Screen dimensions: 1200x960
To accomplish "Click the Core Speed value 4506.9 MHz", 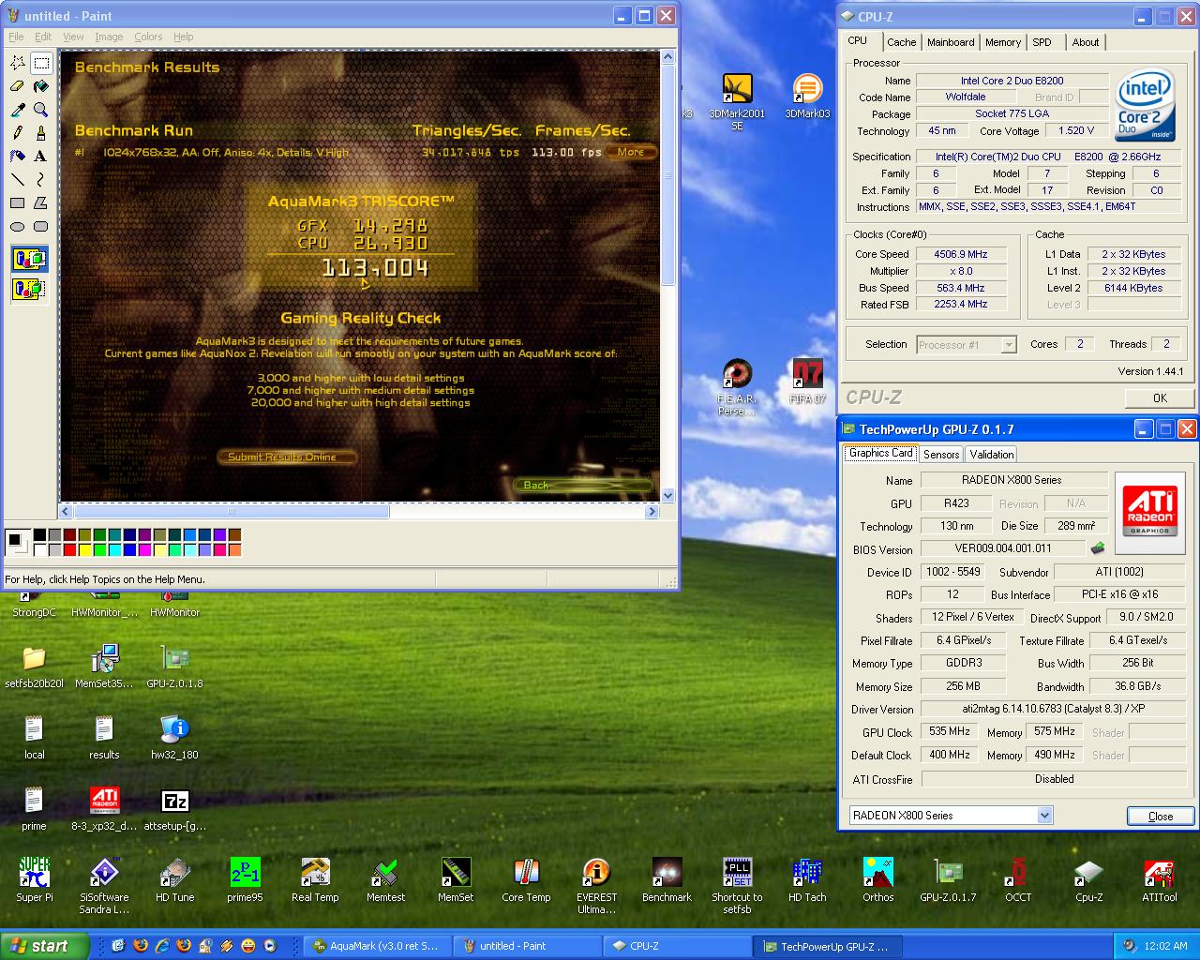I will tap(961, 254).
